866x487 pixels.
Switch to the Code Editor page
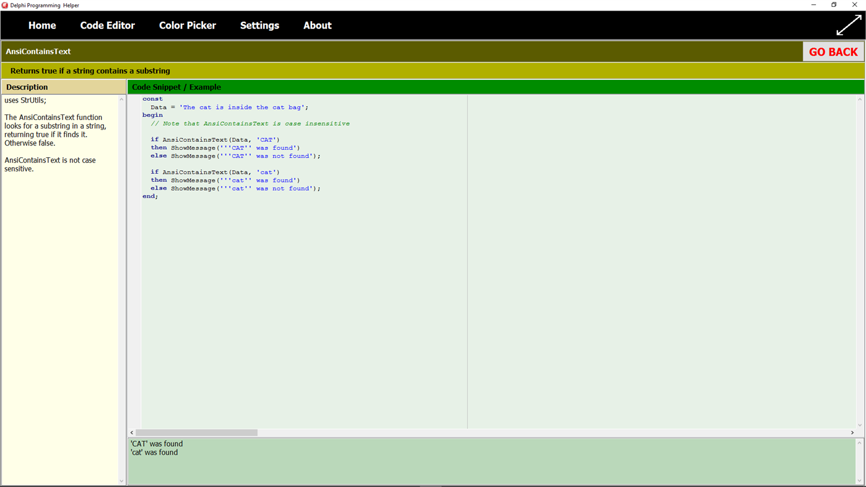[x=107, y=25]
